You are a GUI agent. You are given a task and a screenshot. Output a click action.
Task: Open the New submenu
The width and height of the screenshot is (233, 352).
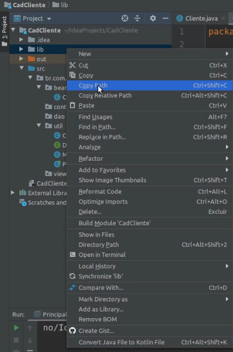150,54
